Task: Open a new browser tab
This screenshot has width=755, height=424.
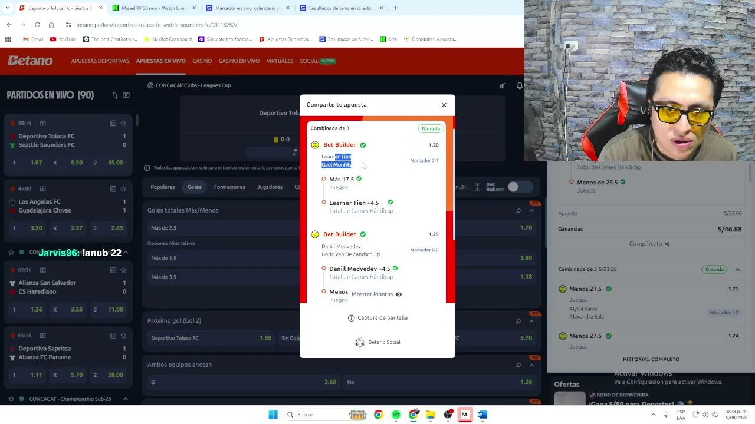Action: click(395, 8)
